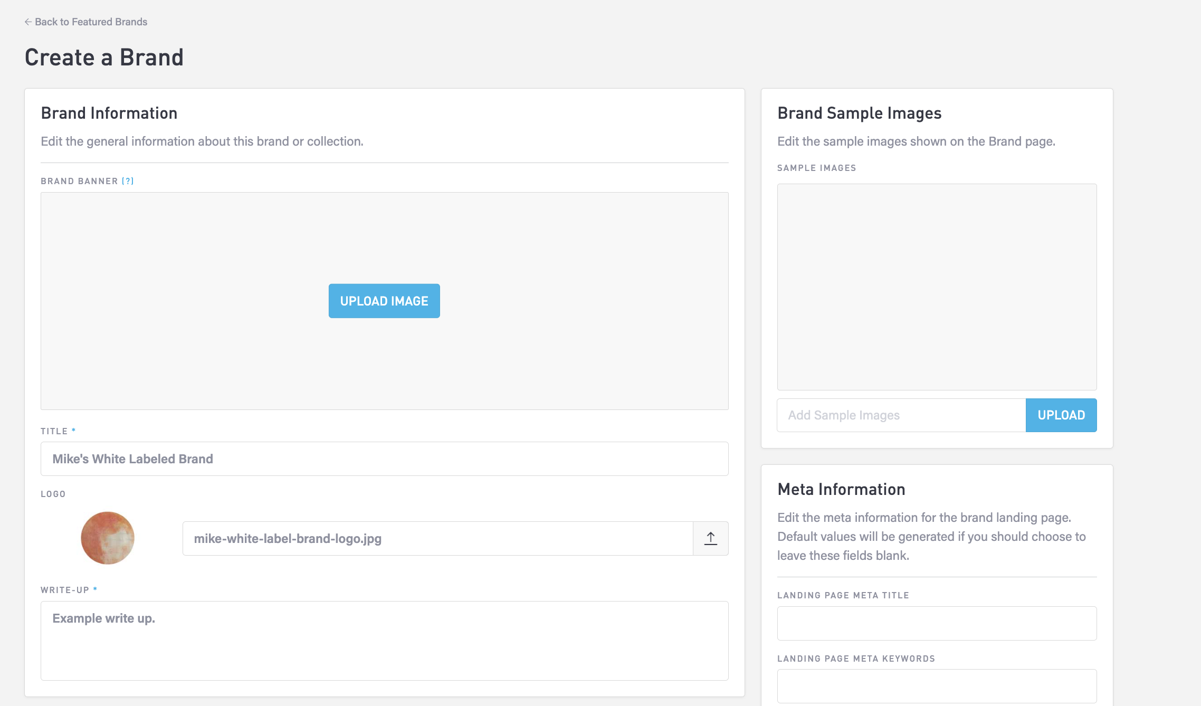Click the Create a Brand page title
The width and height of the screenshot is (1201, 706).
pos(104,57)
